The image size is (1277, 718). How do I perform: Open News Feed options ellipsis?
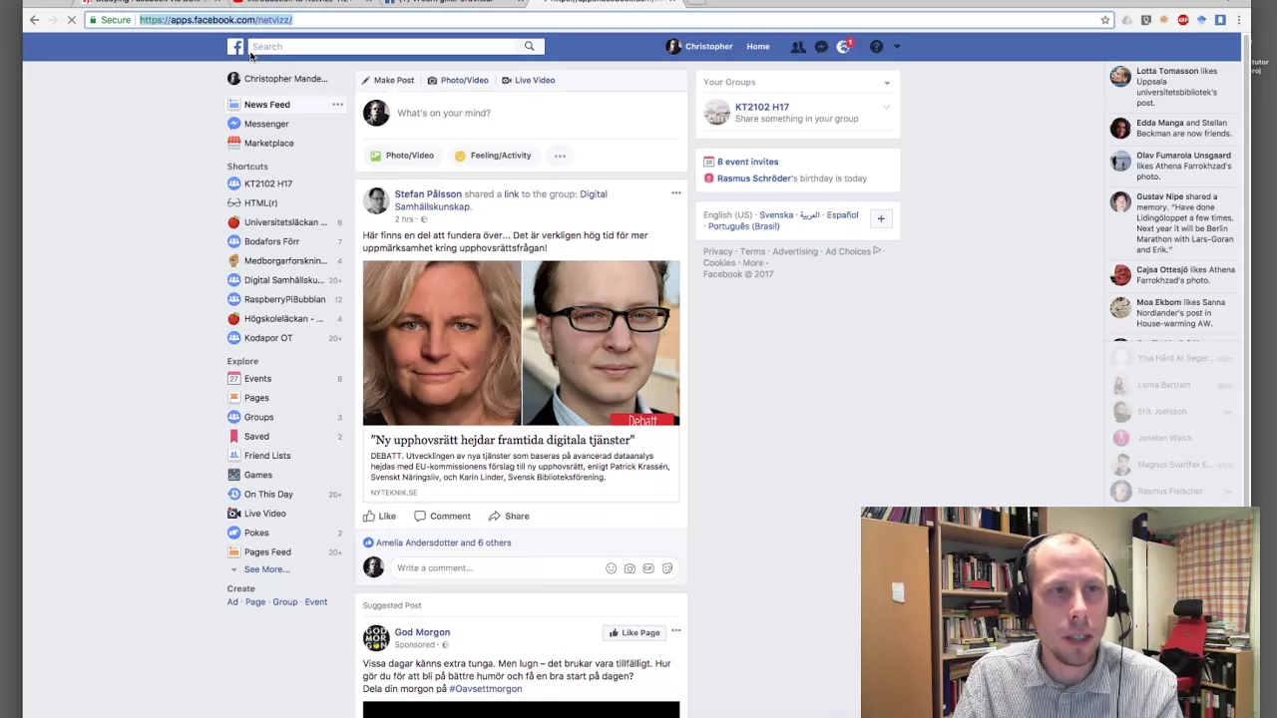coord(337,104)
